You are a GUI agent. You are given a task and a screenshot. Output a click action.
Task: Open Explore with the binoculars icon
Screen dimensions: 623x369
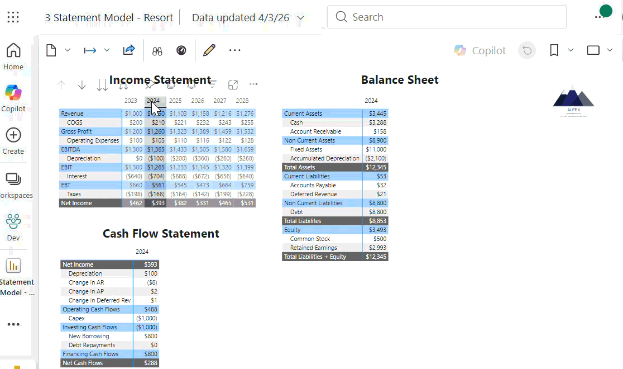[x=157, y=50]
